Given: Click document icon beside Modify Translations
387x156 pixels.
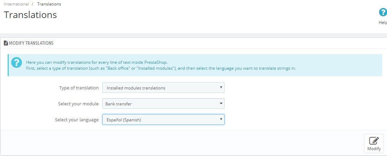Looking at the screenshot, I should click(6, 43).
